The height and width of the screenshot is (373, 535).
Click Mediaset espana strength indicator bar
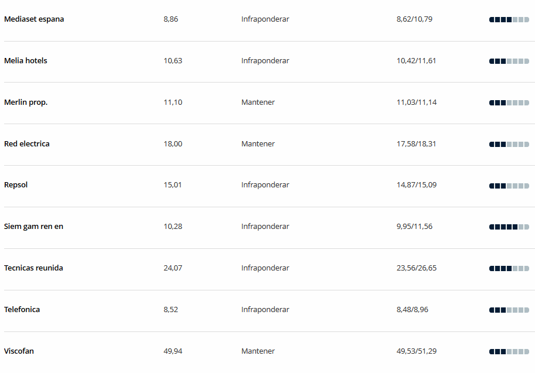[x=509, y=20]
